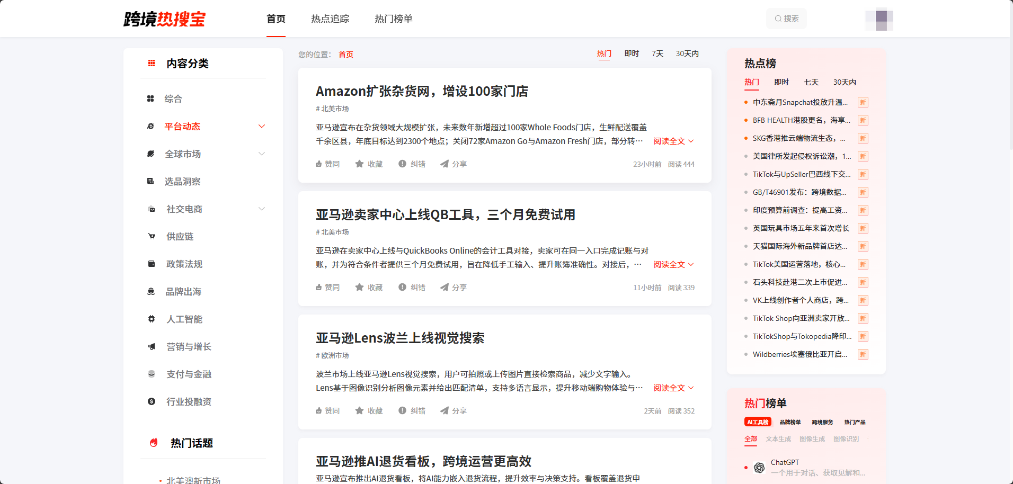This screenshot has width=1013, height=484.
Task: Click the ChatGPT logo in hot rankings
Action: [x=759, y=467]
